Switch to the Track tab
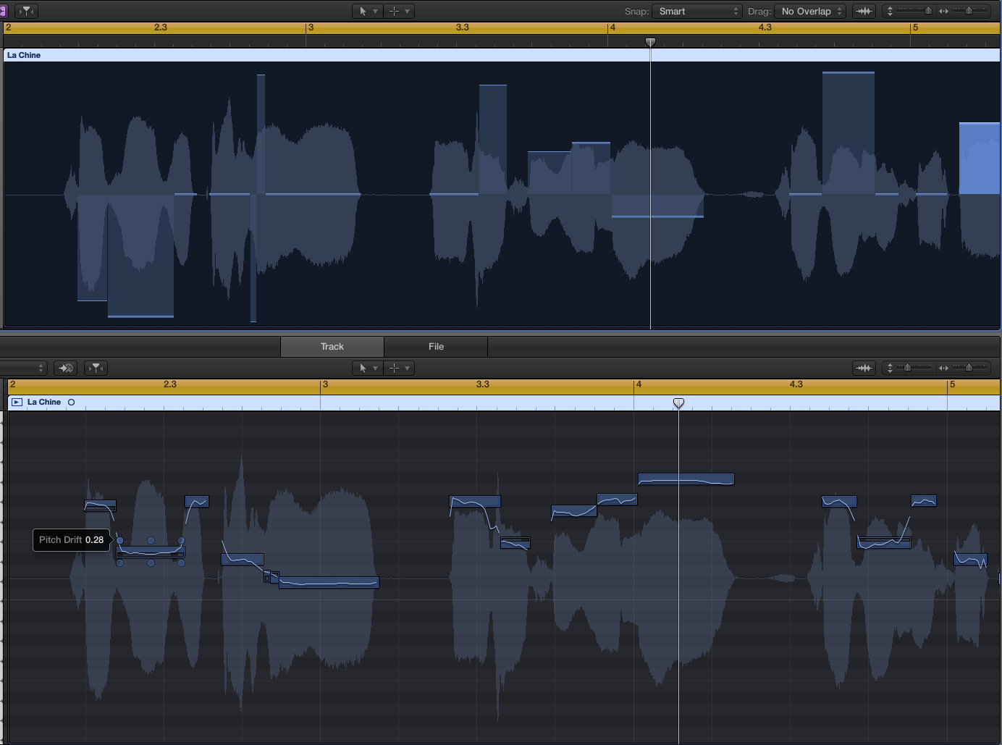Viewport: 1002px width, 745px height. [332, 346]
